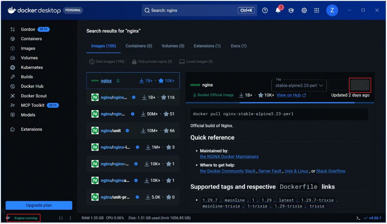Toggle the Hub images (100) filter
387x224 pixels.
(x=107, y=62)
